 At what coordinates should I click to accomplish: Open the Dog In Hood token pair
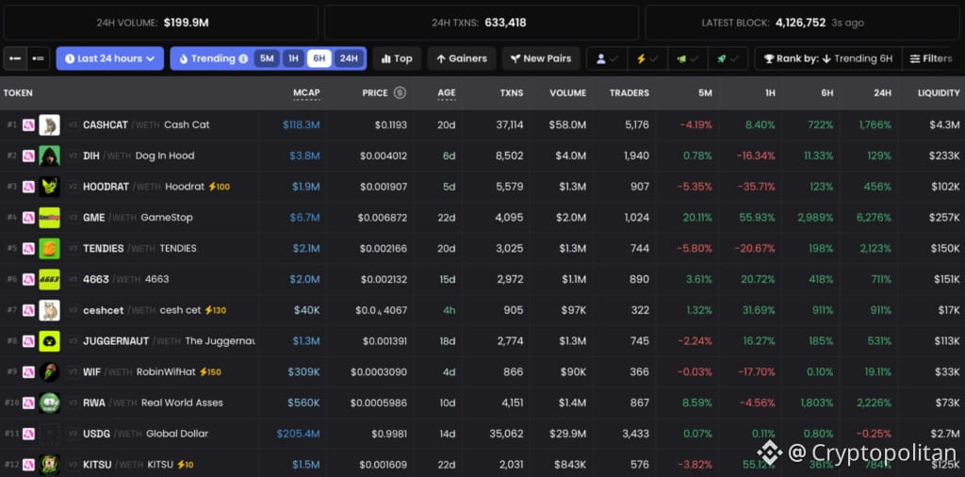(x=139, y=156)
